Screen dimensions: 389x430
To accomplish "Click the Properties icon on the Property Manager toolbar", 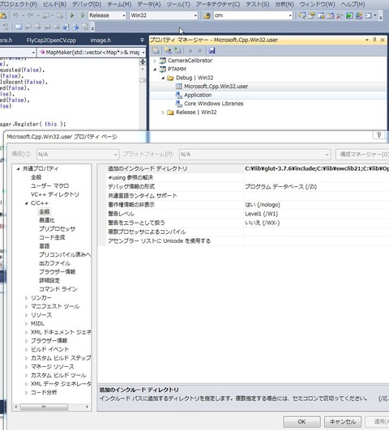I will coord(156,50).
